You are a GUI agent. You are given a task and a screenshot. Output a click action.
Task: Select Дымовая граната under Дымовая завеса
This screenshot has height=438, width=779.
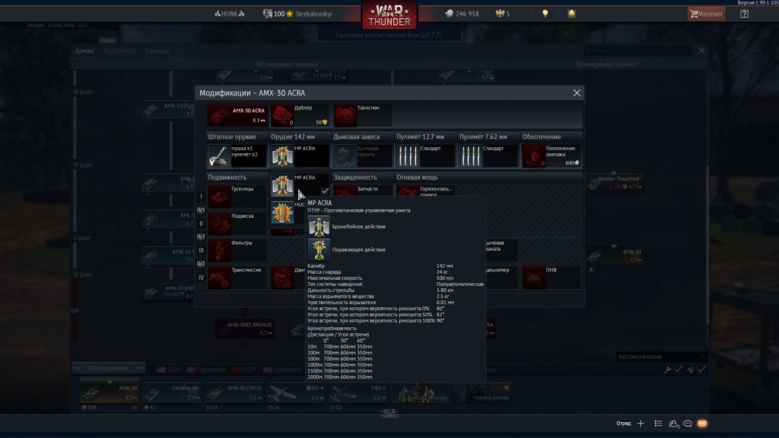click(x=363, y=156)
